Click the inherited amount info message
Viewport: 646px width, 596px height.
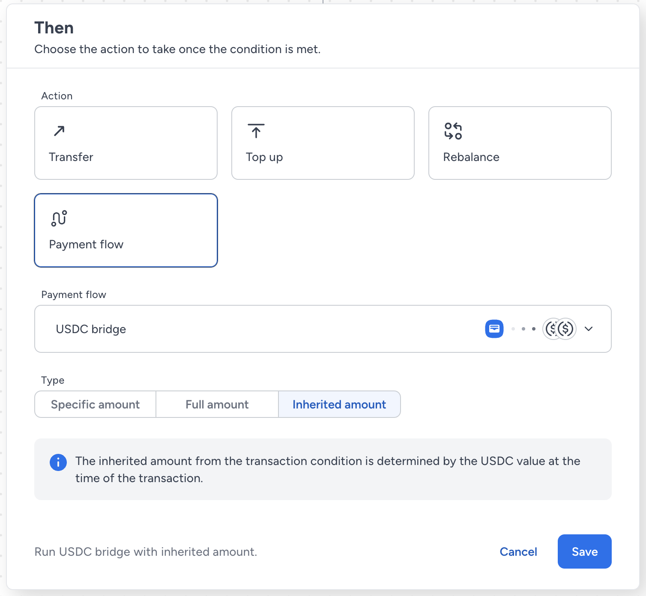pyautogui.click(x=323, y=469)
